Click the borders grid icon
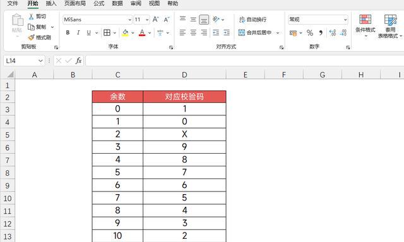The image size is (404, 242). 107,33
